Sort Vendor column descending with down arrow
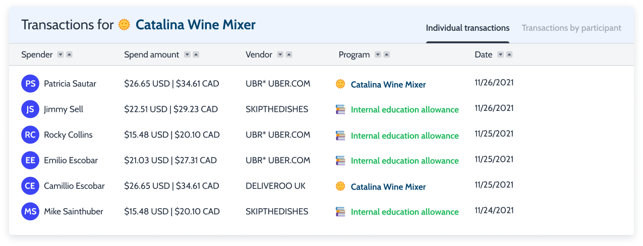 click(x=280, y=54)
